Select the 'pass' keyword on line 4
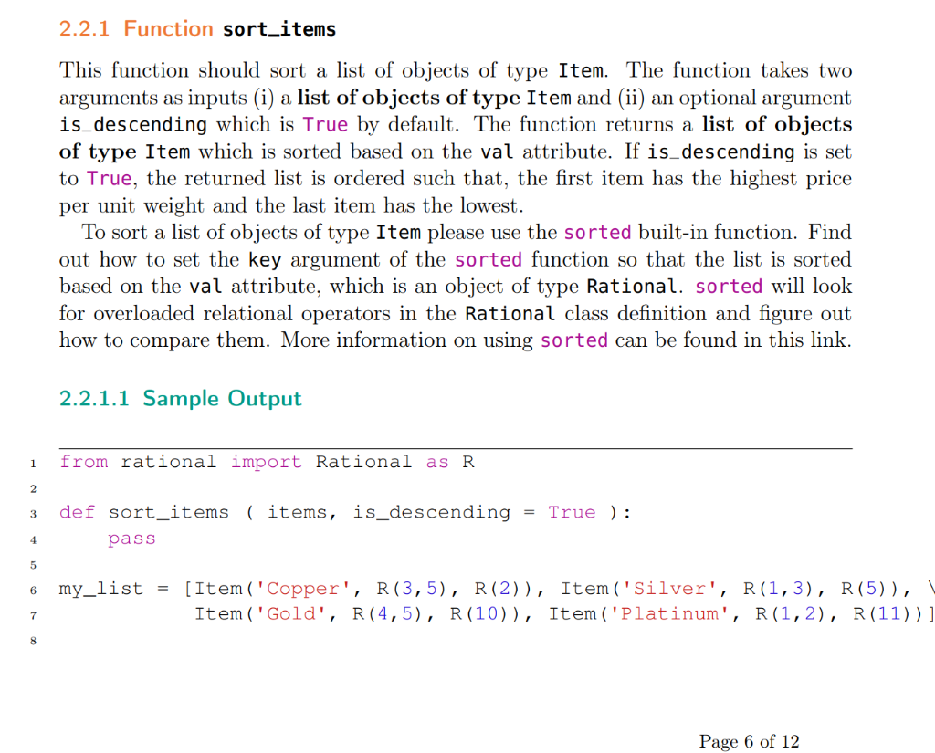This screenshot has width=935, height=753. (131, 539)
